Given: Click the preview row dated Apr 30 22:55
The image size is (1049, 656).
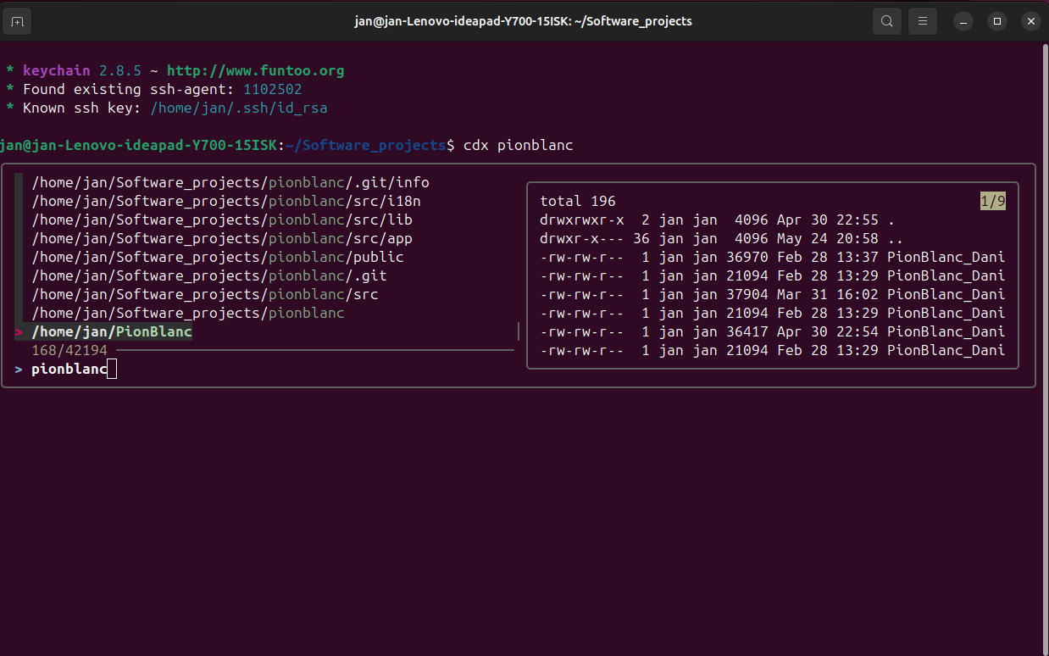Looking at the screenshot, I should 718,220.
